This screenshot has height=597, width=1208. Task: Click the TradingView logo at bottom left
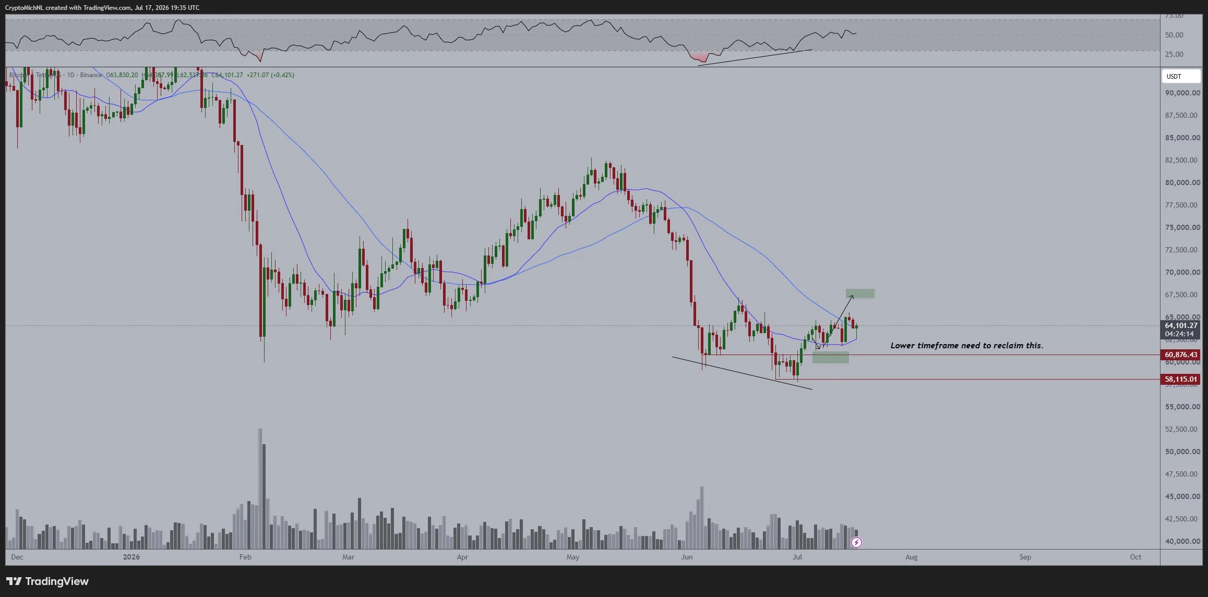pyautogui.click(x=47, y=581)
